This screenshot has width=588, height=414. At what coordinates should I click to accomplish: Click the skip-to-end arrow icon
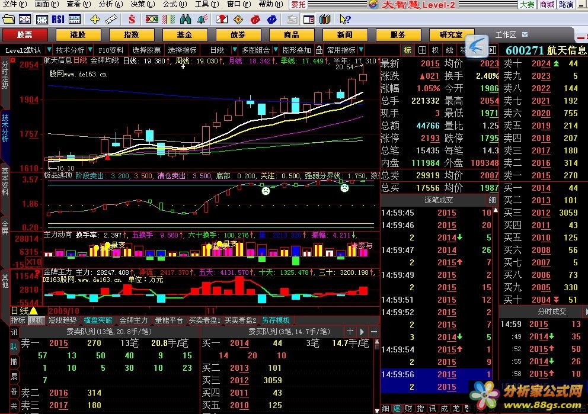pyautogui.click(x=493, y=50)
